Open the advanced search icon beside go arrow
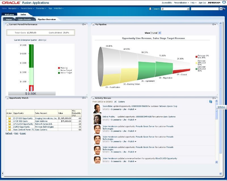Image resolution: width=227 pixels, height=181 pixels. (x=224, y=9)
